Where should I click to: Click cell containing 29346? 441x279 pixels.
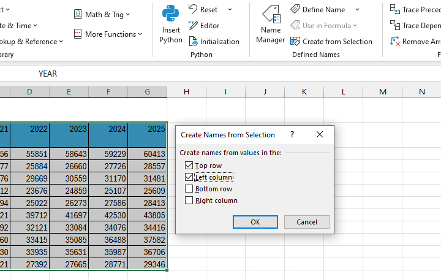[x=147, y=264]
